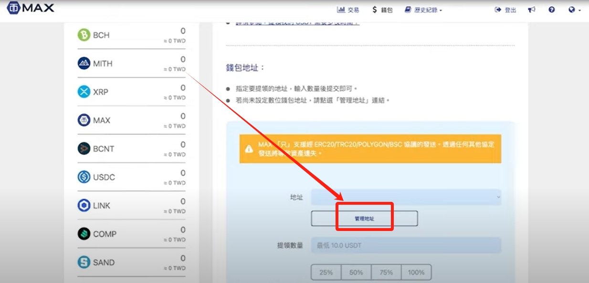The height and width of the screenshot is (283, 589).
Task: Open the 錢包 wallet page
Action: pyautogui.click(x=382, y=10)
